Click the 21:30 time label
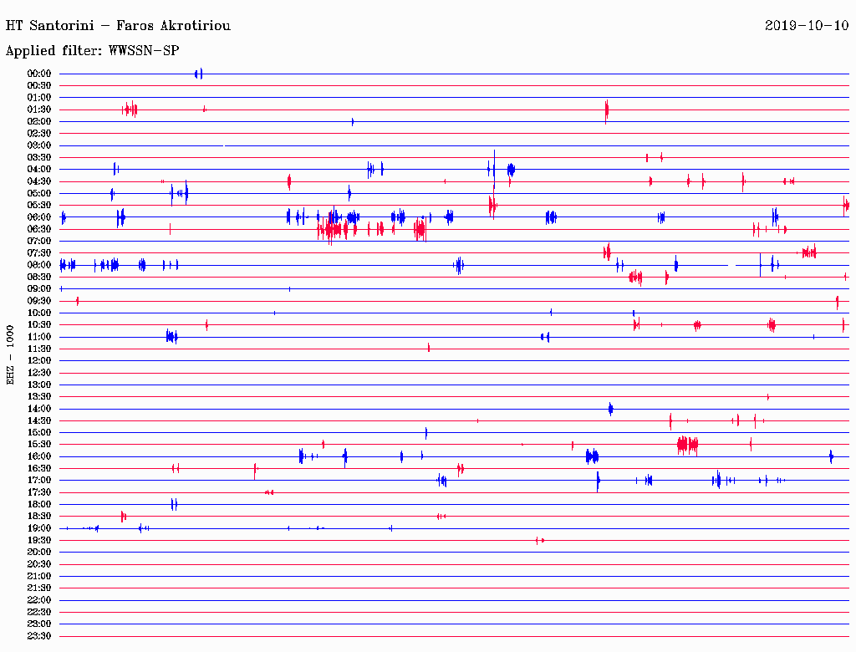856x652 pixels. tap(39, 588)
